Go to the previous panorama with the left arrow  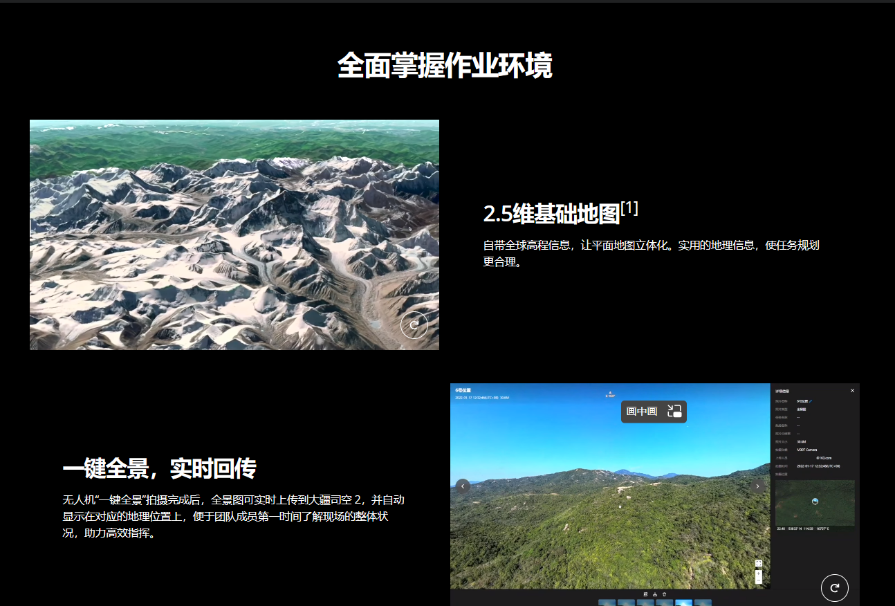coord(463,486)
